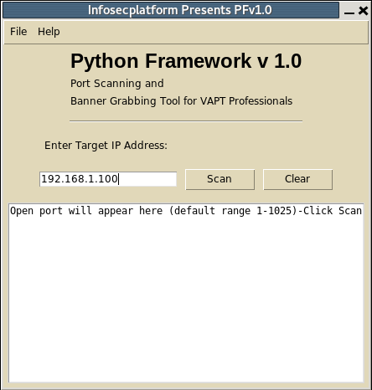The height and width of the screenshot is (390, 372).
Task: Open the Help menu
Action: (49, 32)
